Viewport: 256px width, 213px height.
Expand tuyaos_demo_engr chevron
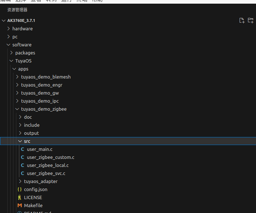click(17, 85)
